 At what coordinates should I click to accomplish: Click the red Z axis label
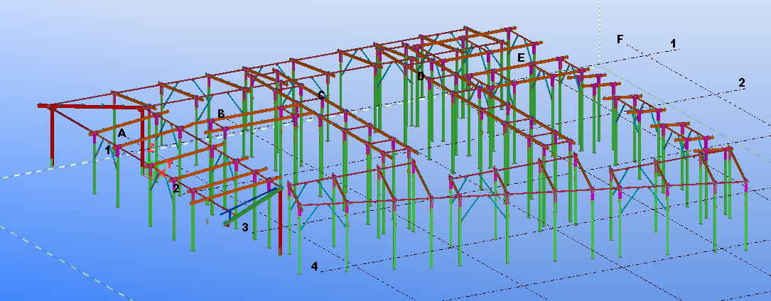151,148
